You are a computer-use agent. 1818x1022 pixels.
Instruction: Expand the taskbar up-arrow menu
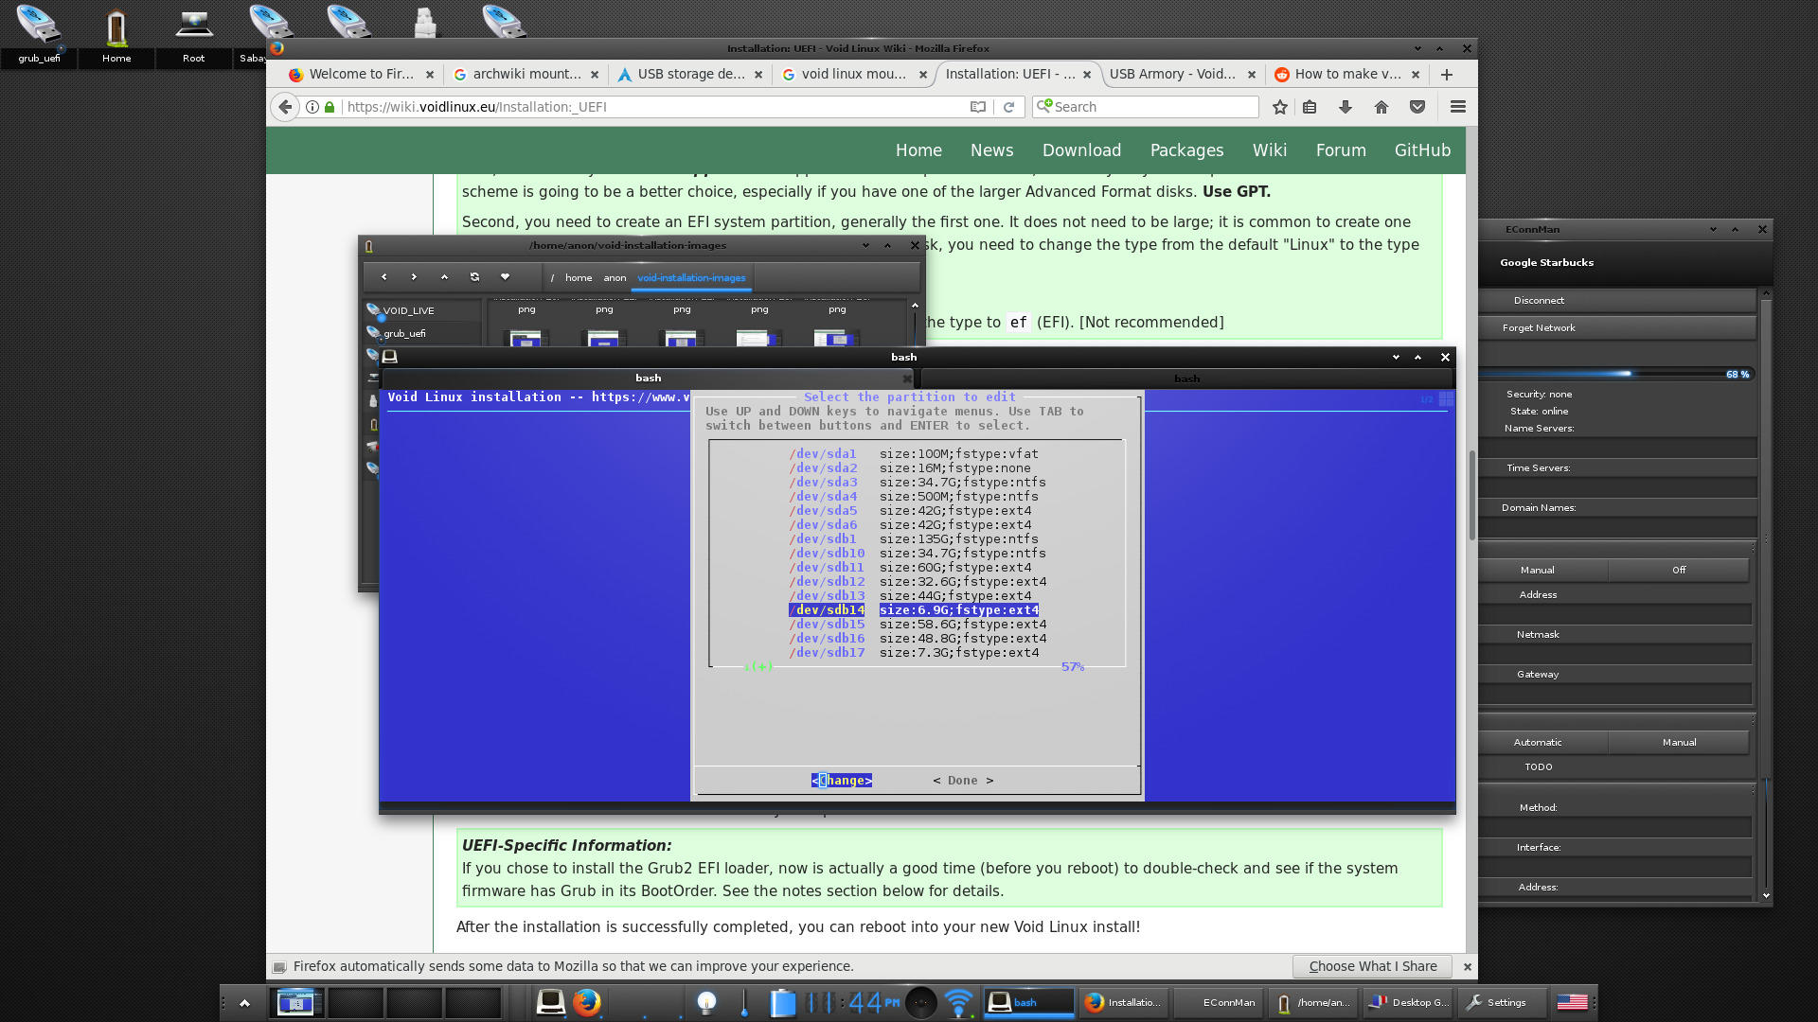click(x=244, y=1002)
